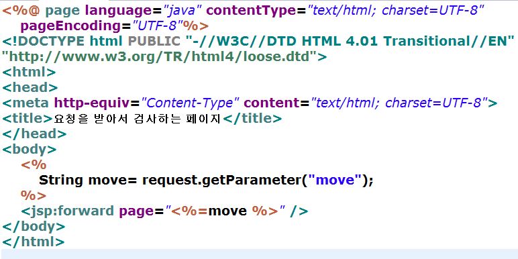This screenshot has width=518, height=259.
Task: Click the scriptlet closing delimiter above jsp:forward
Action: pos(34,195)
